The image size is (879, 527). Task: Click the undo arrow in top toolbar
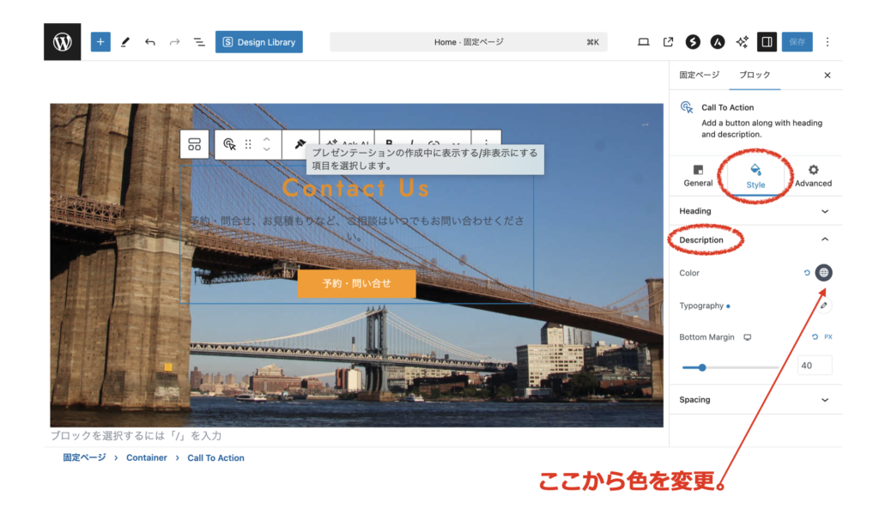pos(150,41)
